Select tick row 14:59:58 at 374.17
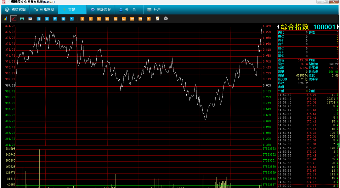Viewport: 340px width, 188px height. (x=308, y=174)
